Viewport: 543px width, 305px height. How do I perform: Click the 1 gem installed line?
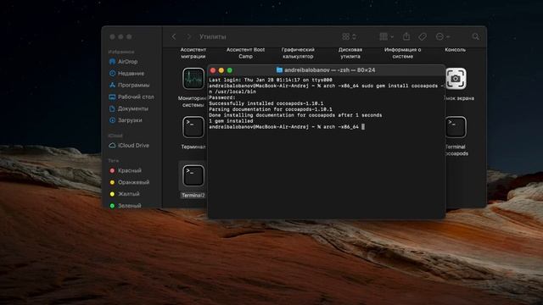[x=231, y=121]
